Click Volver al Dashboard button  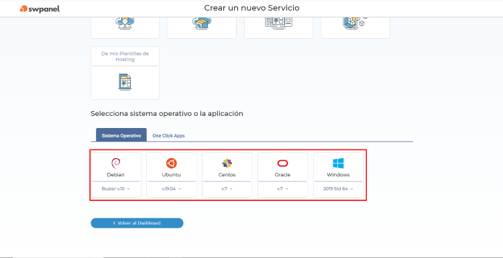coord(137,223)
